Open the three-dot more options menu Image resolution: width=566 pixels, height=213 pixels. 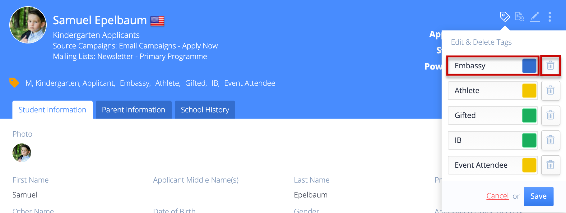pos(550,16)
